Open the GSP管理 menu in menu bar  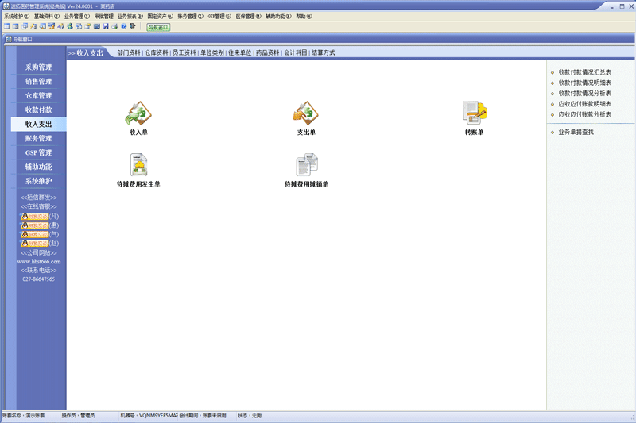[x=219, y=17]
